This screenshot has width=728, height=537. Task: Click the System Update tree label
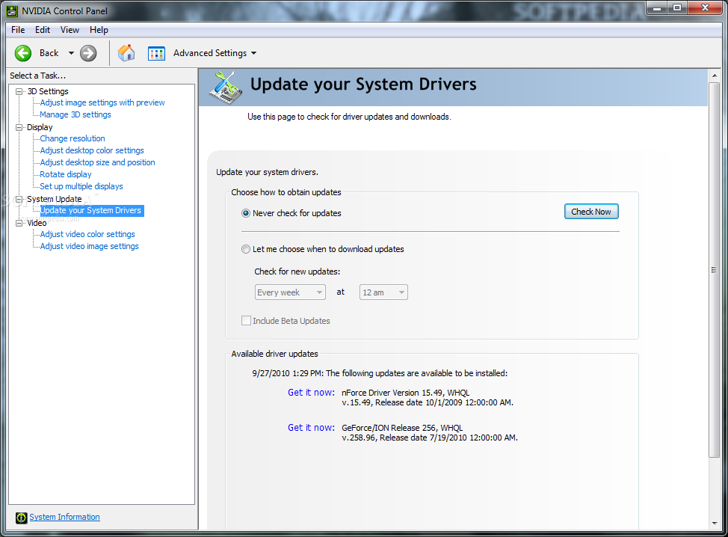tap(55, 199)
